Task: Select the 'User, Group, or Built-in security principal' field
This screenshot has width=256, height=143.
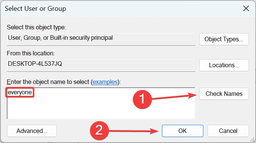Action: tap(101, 39)
